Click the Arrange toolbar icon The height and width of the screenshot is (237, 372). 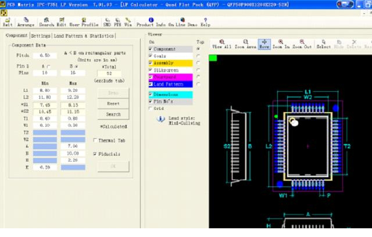coord(26,22)
